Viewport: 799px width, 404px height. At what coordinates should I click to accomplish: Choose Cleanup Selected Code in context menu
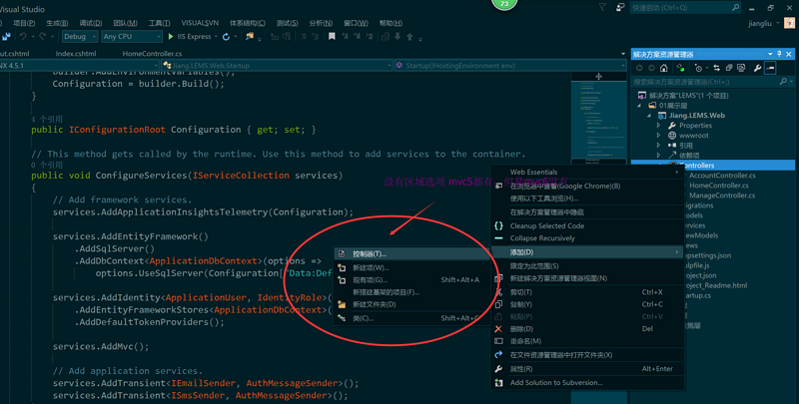[587, 225]
